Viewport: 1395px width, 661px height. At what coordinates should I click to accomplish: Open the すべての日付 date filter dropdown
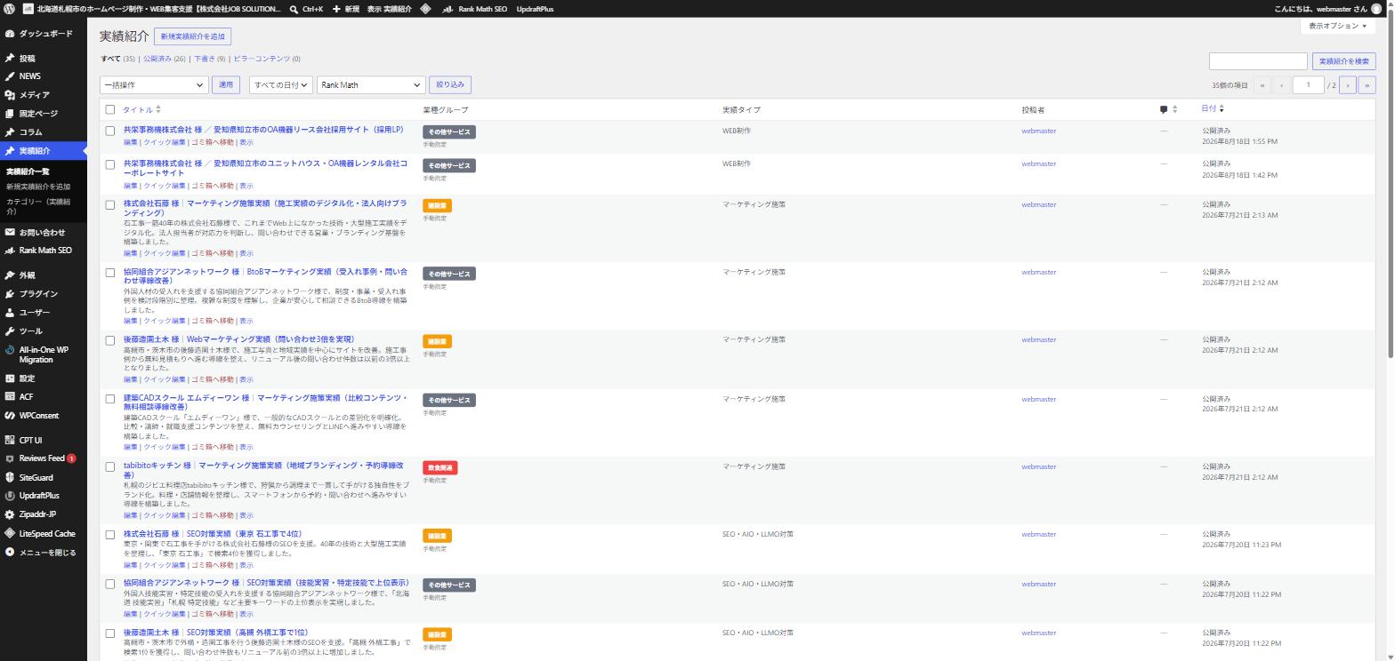(x=279, y=85)
